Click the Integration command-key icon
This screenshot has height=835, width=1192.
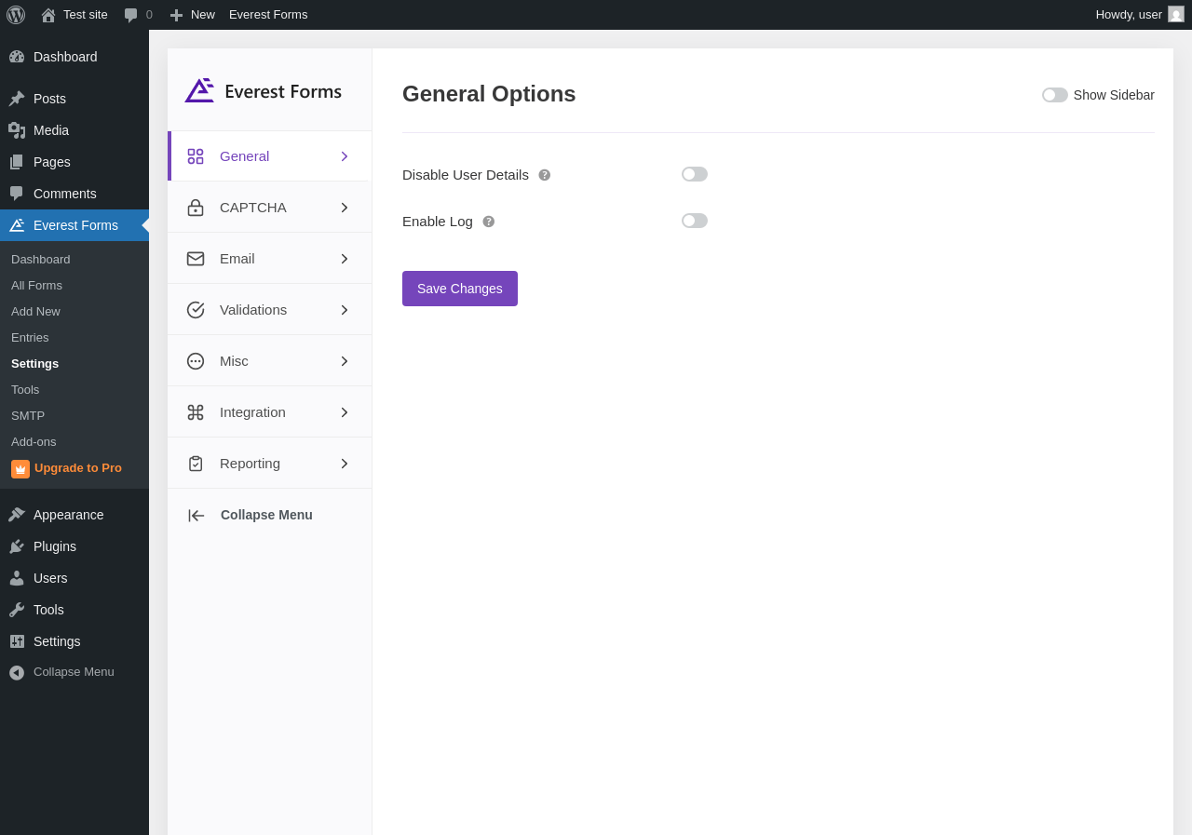196,412
